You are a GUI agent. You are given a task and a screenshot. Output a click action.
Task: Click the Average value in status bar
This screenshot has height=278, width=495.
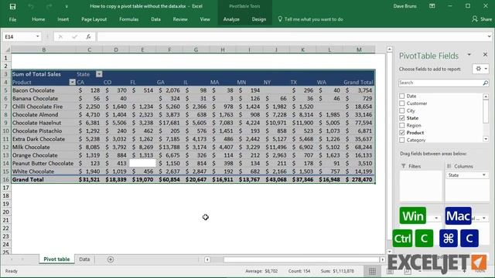(261, 271)
